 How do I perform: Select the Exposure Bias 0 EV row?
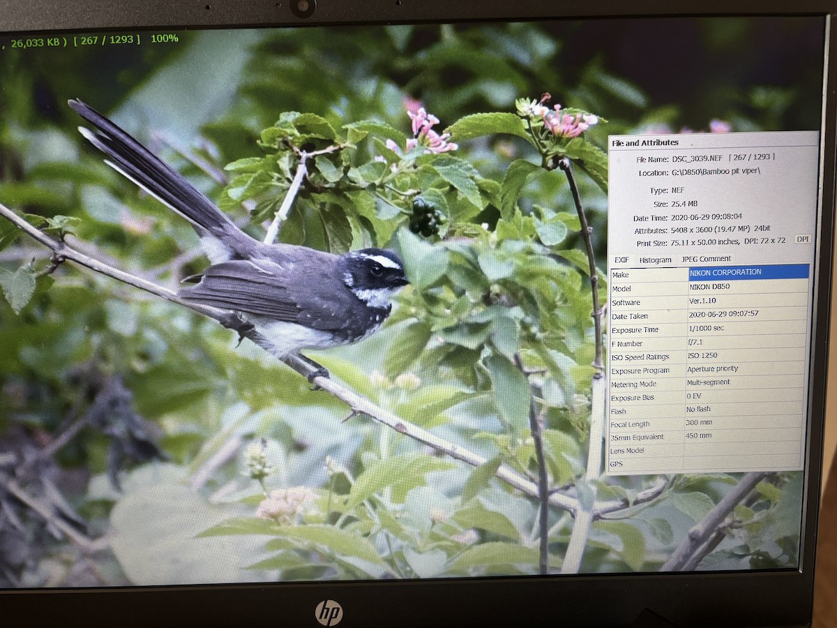[709, 396]
